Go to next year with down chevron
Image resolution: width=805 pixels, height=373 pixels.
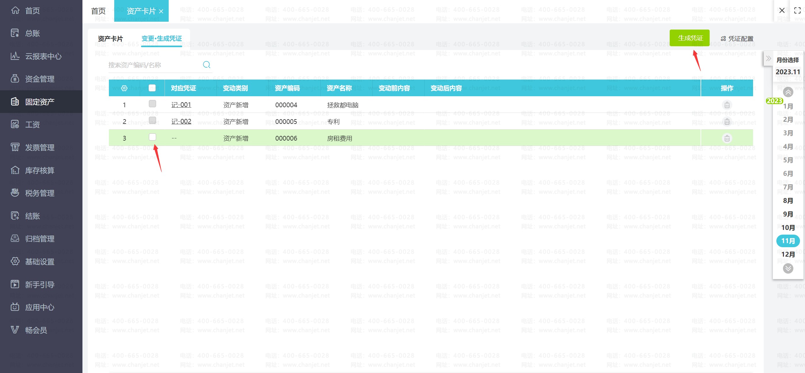coord(788,269)
